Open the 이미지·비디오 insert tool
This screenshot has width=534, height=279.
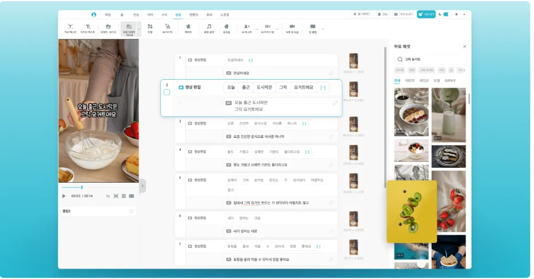108,29
